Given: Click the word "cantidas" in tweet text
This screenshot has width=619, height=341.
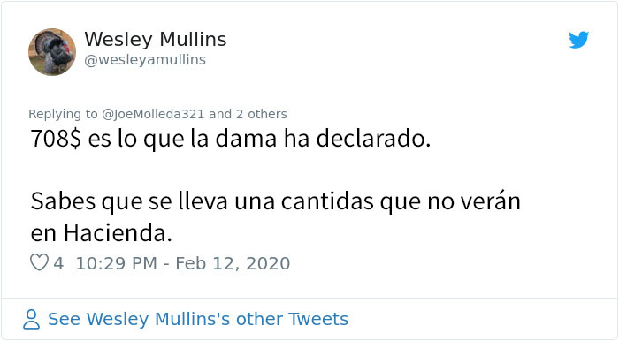Looking at the screenshot, I should 327,201.
